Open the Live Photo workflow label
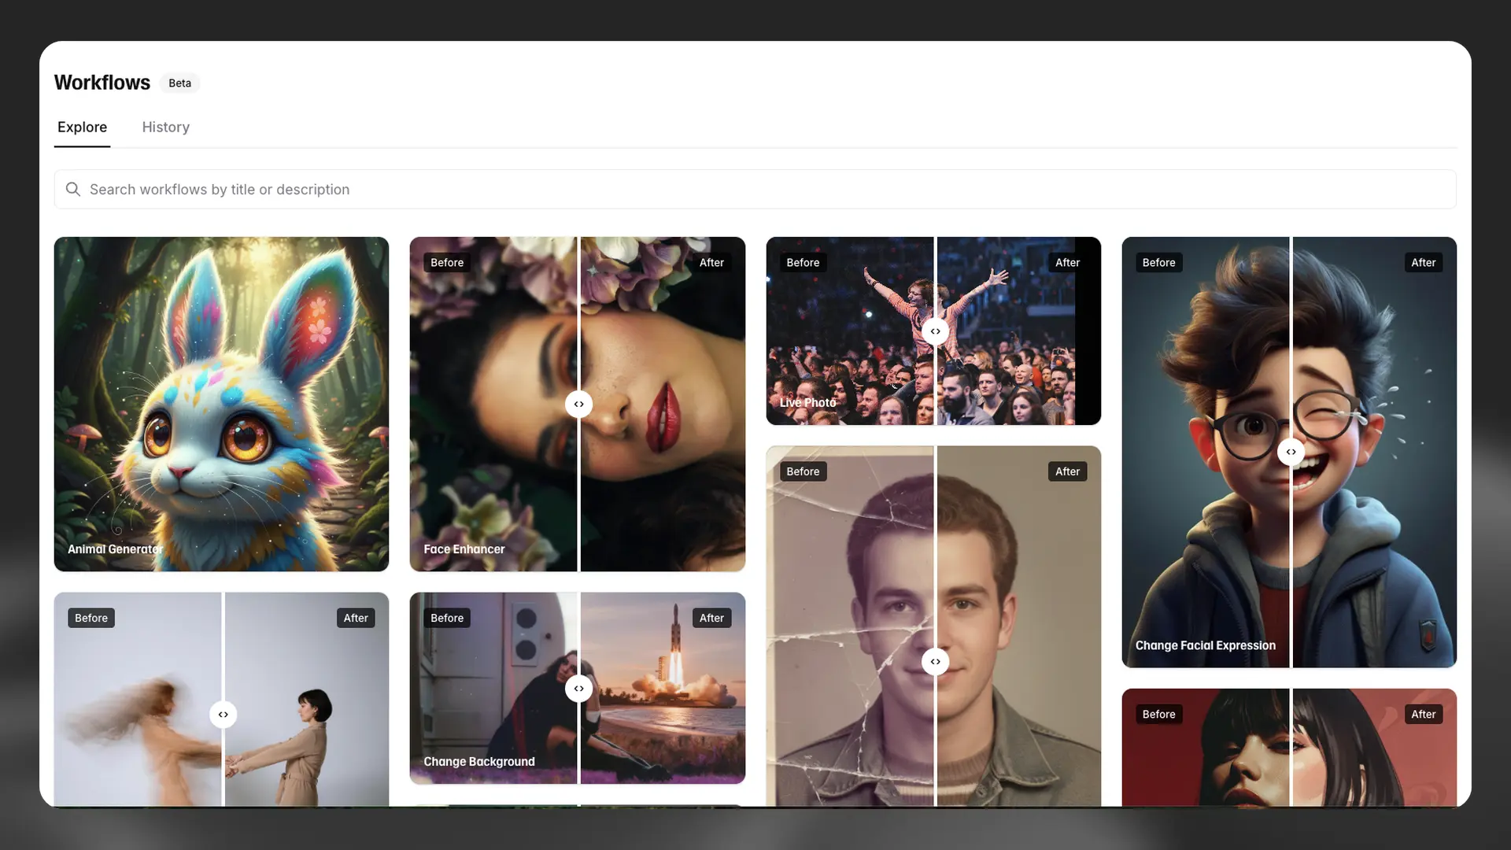 pyautogui.click(x=807, y=403)
